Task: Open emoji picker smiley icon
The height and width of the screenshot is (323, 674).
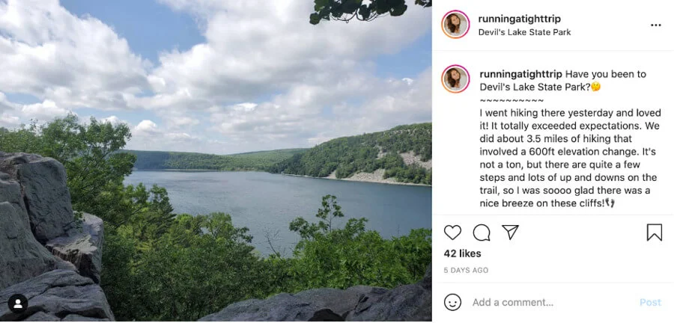Action: [452, 302]
